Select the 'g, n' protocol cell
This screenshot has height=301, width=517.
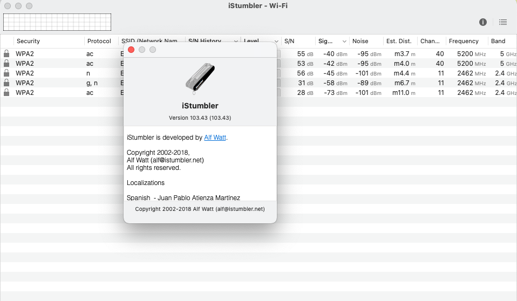click(92, 83)
